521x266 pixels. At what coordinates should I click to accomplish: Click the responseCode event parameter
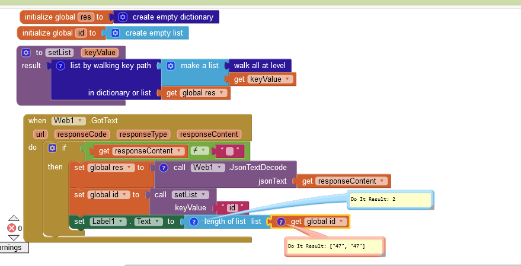click(x=82, y=134)
